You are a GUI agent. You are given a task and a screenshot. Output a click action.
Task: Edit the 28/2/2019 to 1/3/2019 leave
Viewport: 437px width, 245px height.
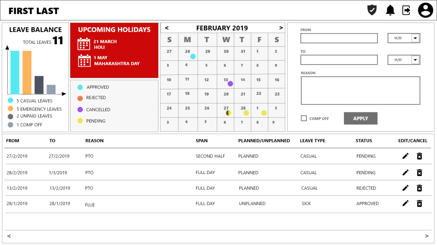click(405, 173)
